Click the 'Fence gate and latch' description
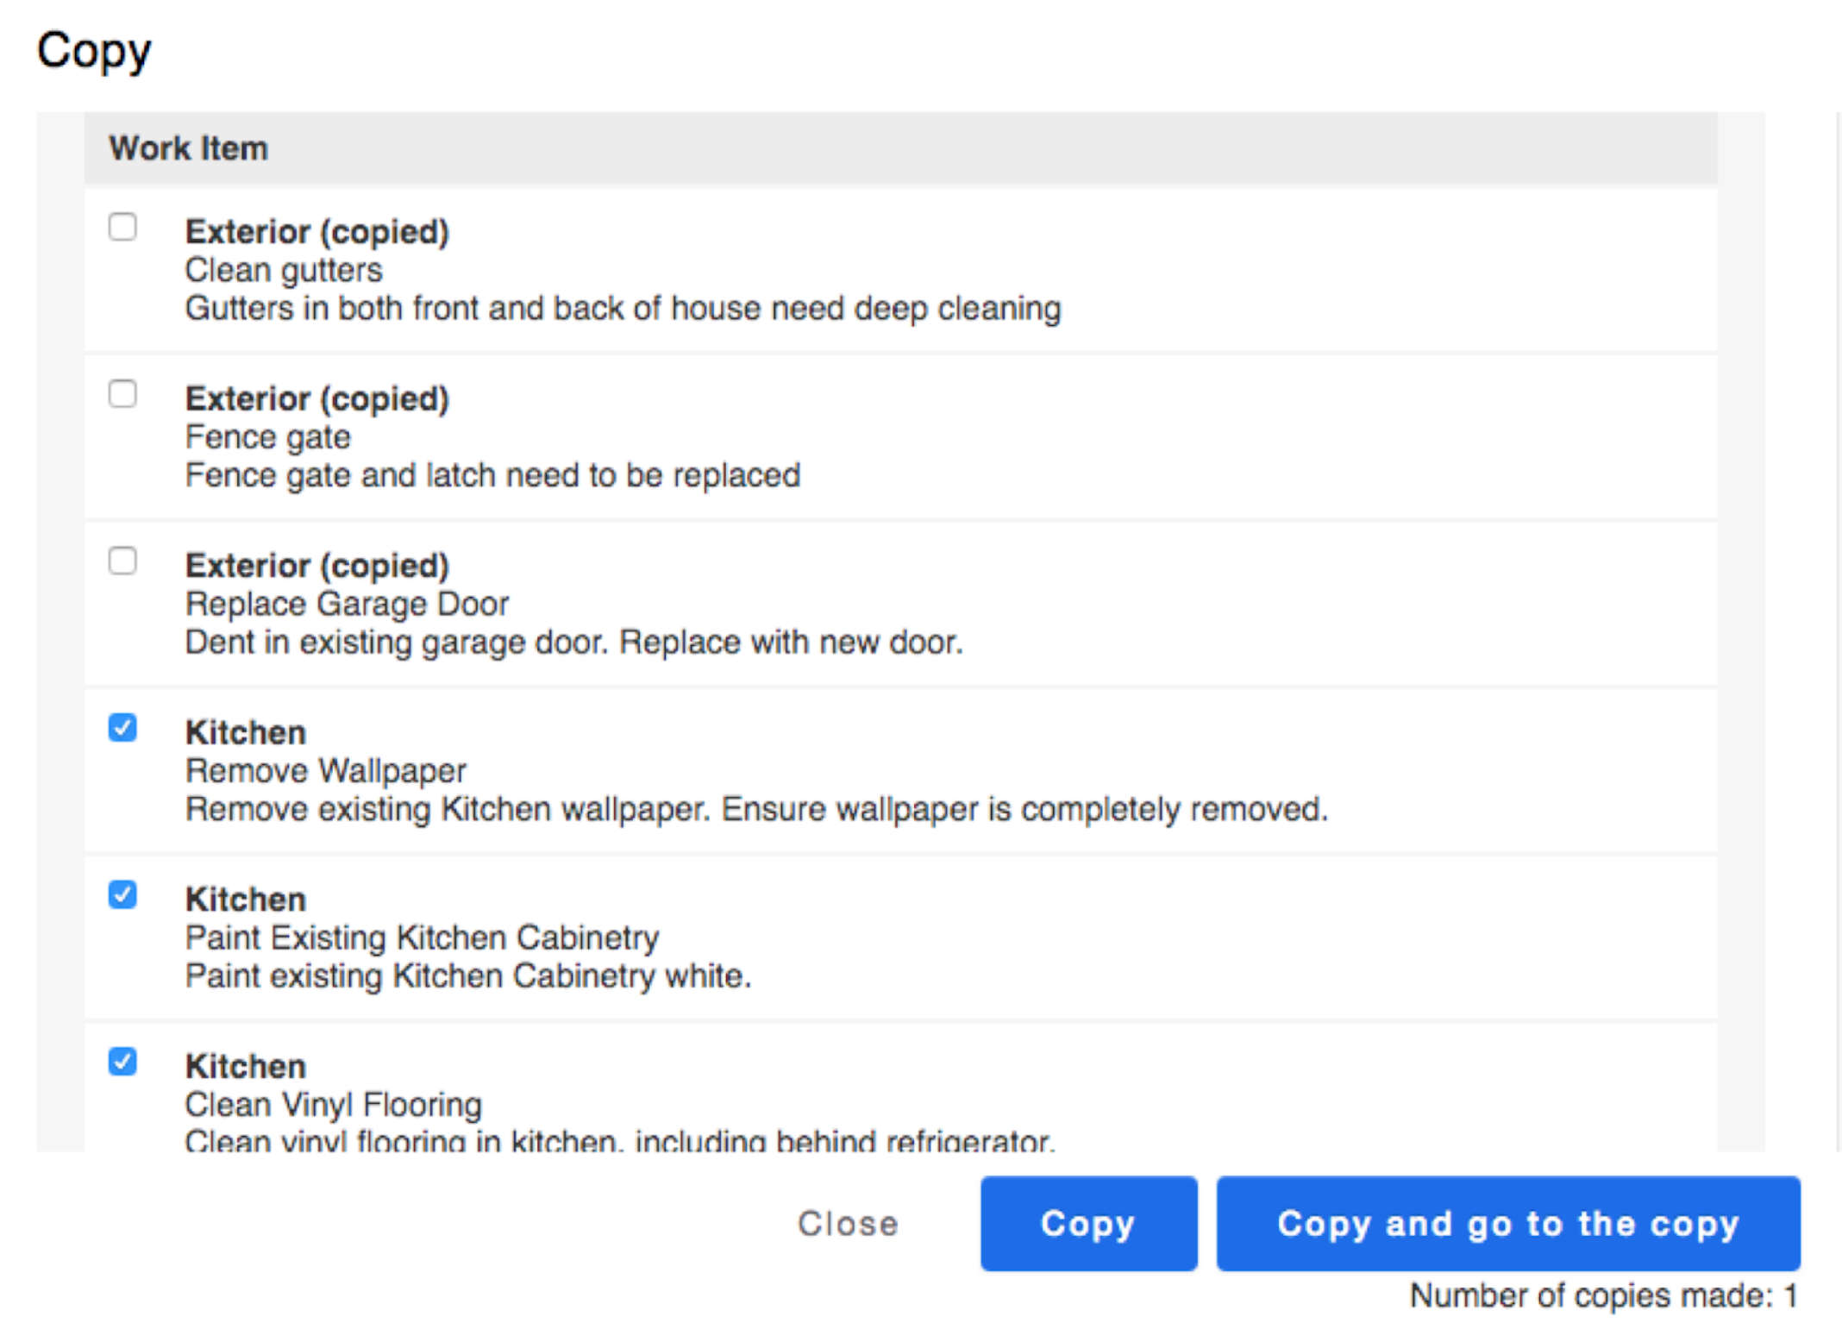Screen dimensions: 1842x1323 point(492,475)
